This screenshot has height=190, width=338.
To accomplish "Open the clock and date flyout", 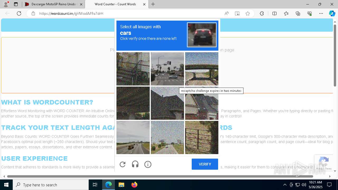I will click(x=315, y=185).
